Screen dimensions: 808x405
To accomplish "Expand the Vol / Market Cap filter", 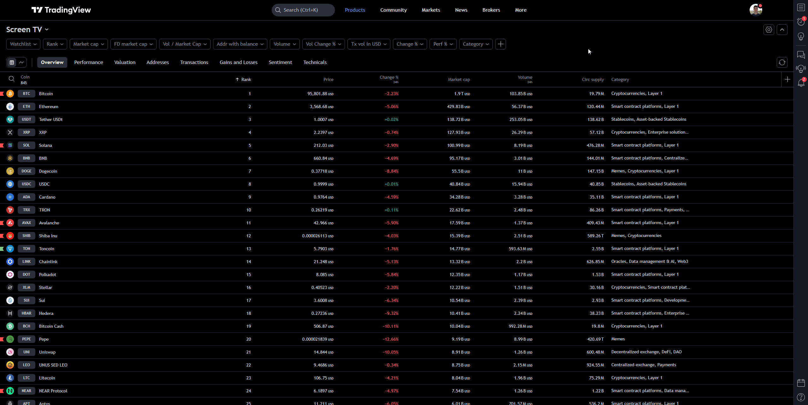I will pos(185,44).
